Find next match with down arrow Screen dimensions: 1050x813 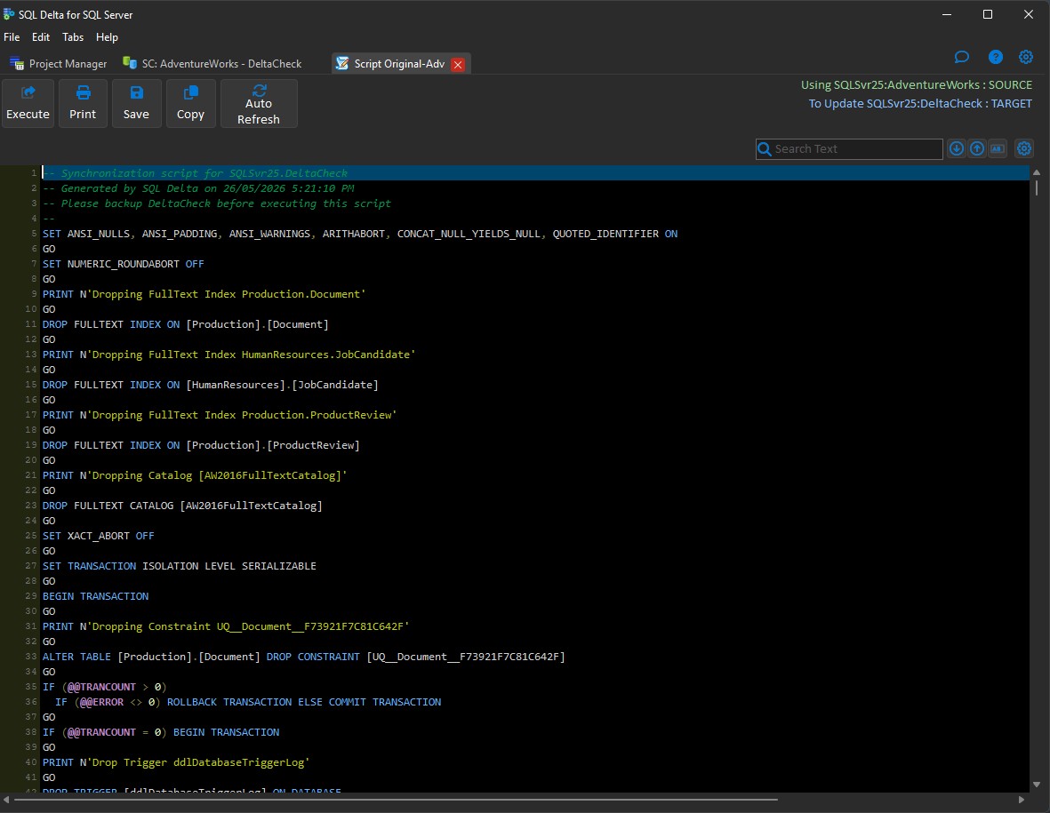957,148
